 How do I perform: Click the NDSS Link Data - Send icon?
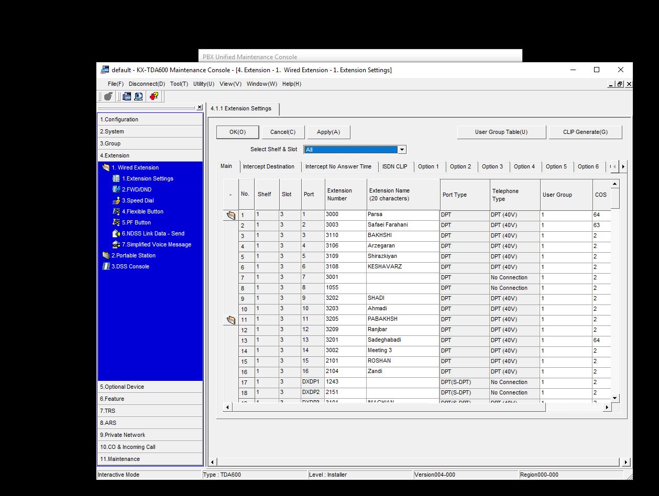pos(116,233)
